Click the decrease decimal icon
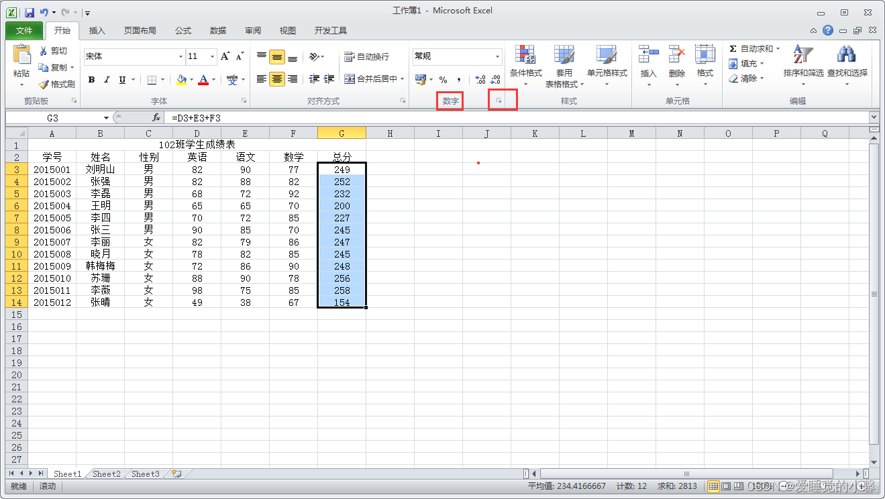 pyautogui.click(x=495, y=80)
